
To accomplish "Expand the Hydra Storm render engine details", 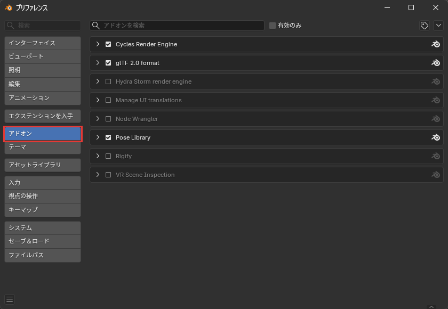I will 98,82.
